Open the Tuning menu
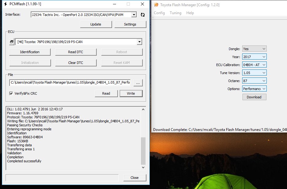 tap(176, 13)
